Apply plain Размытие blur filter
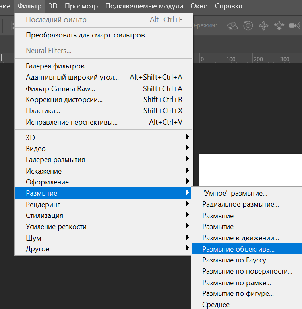302x309 pixels. [x=247, y=216]
